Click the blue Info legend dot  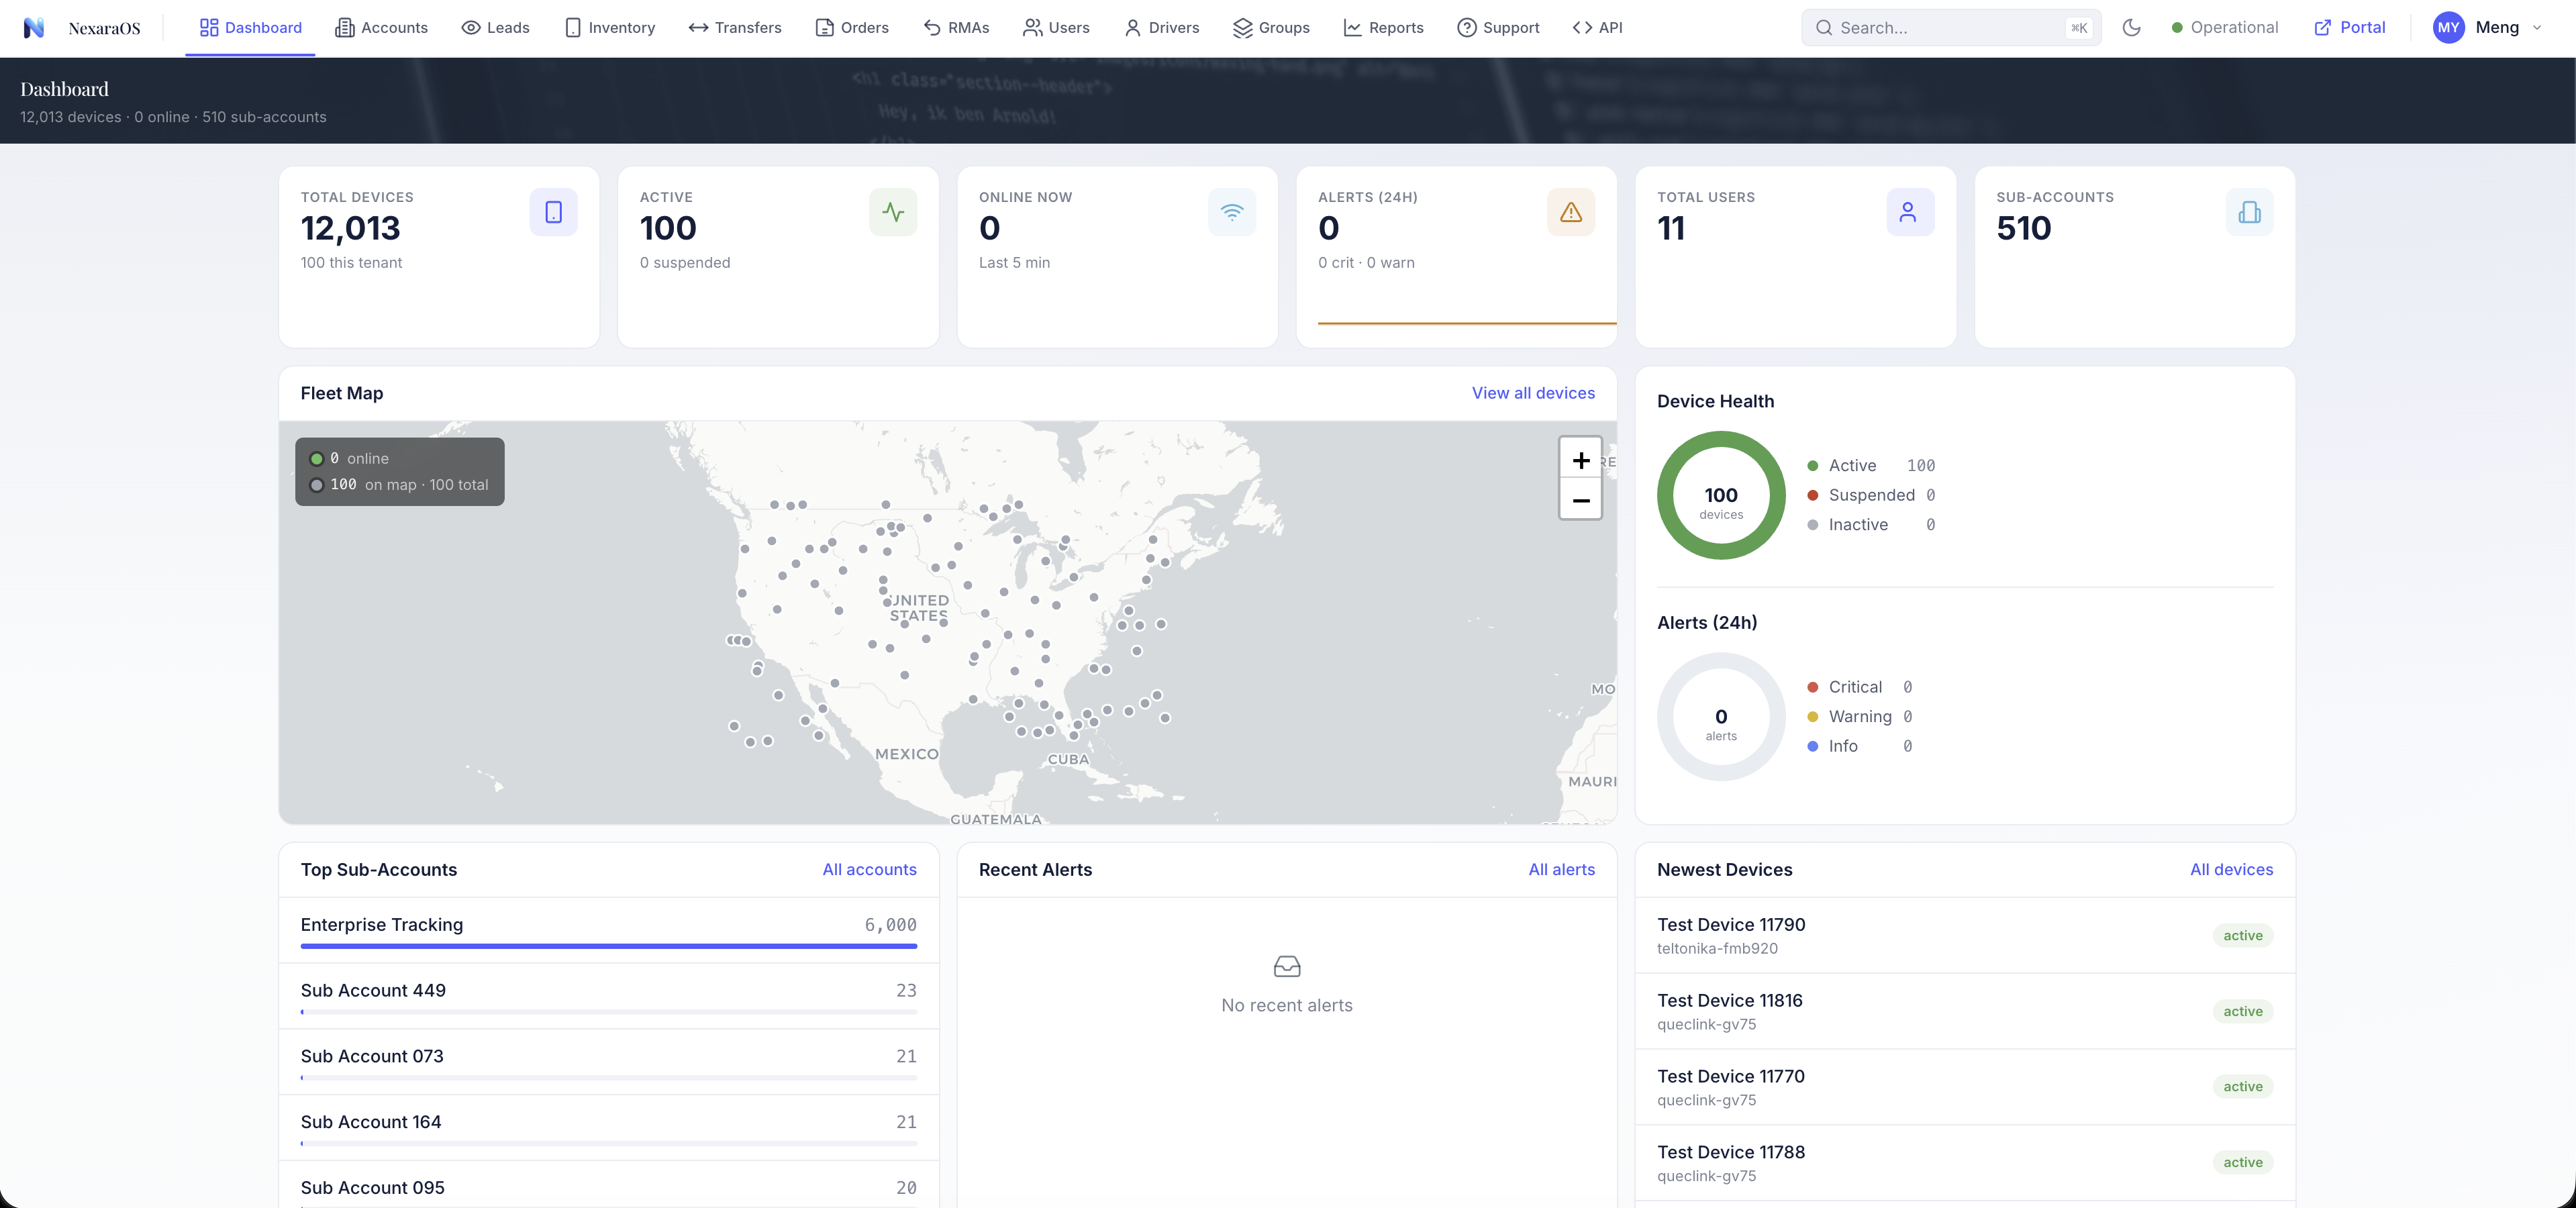[x=1812, y=746]
